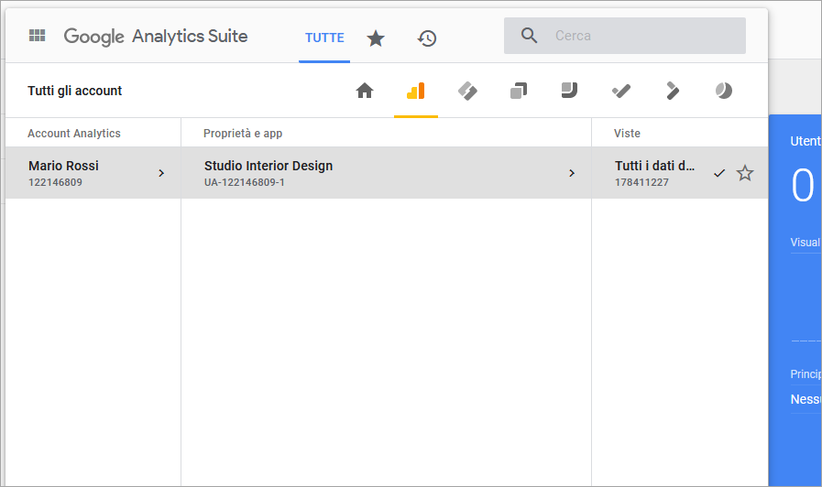Viewport: 822px width, 487px height.
Task: Select the Attribution product icon
Action: [x=672, y=91]
